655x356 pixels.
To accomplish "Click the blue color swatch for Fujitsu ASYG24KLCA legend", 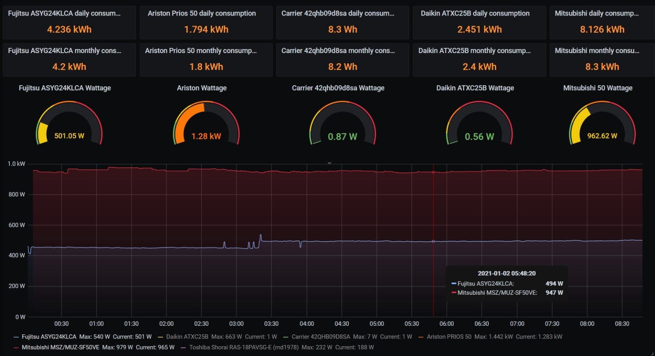I will [16, 337].
